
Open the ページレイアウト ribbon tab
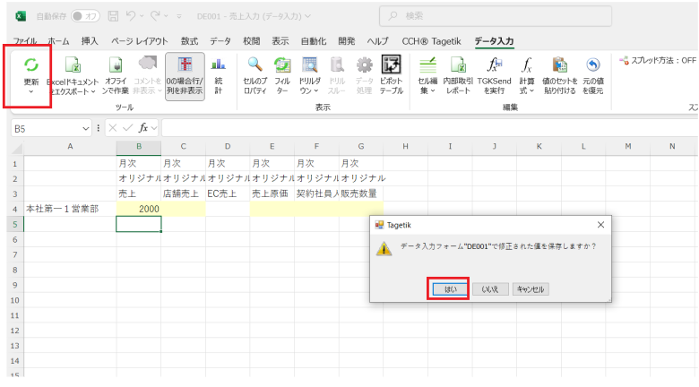point(140,40)
